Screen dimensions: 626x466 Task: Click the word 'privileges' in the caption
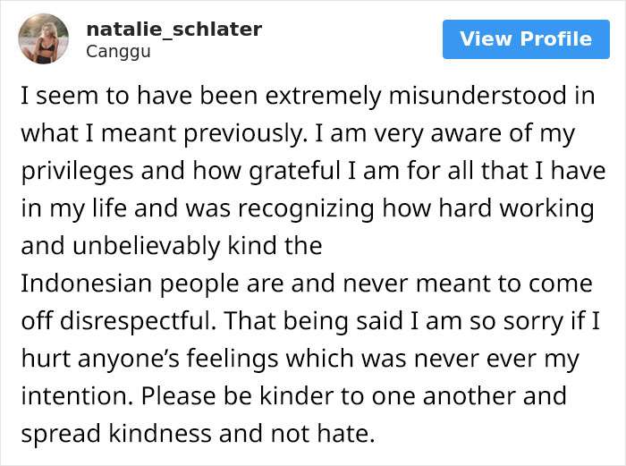tap(77, 172)
